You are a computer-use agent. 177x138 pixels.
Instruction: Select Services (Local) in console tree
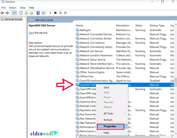[x=12, y=19]
